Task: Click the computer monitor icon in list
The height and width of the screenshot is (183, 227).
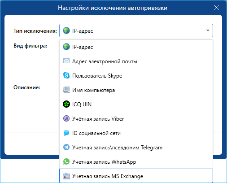Action: pos(66,90)
